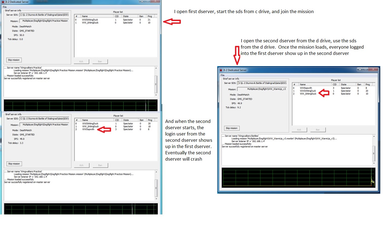Click the Server SDS path field in lower-left window
This screenshot has height=239, width=383.
(44, 119)
